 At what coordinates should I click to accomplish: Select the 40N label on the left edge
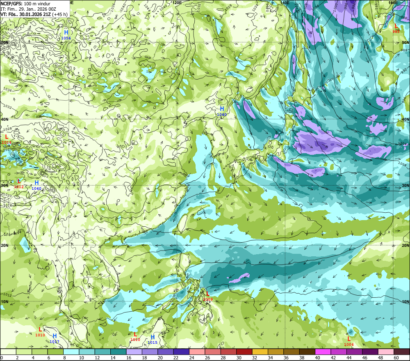(5, 119)
